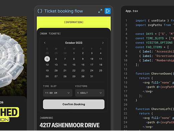
Task: Select October 18 in the calendar
Action: (x=101, y=65)
